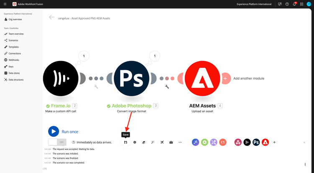This screenshot has height=173, width=314.
Task: Open Team overview in sidebar
Action: [14, 34]
